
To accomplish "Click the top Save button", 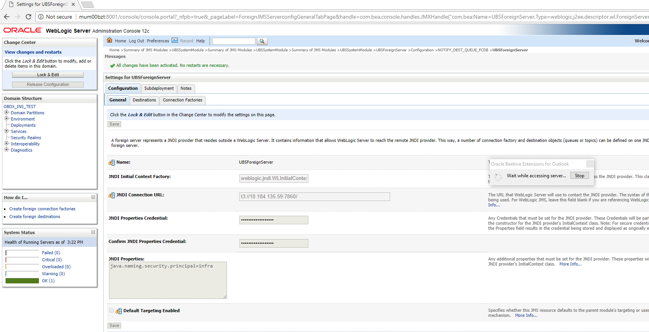I will pyautogui.click(x=114, y=124).
